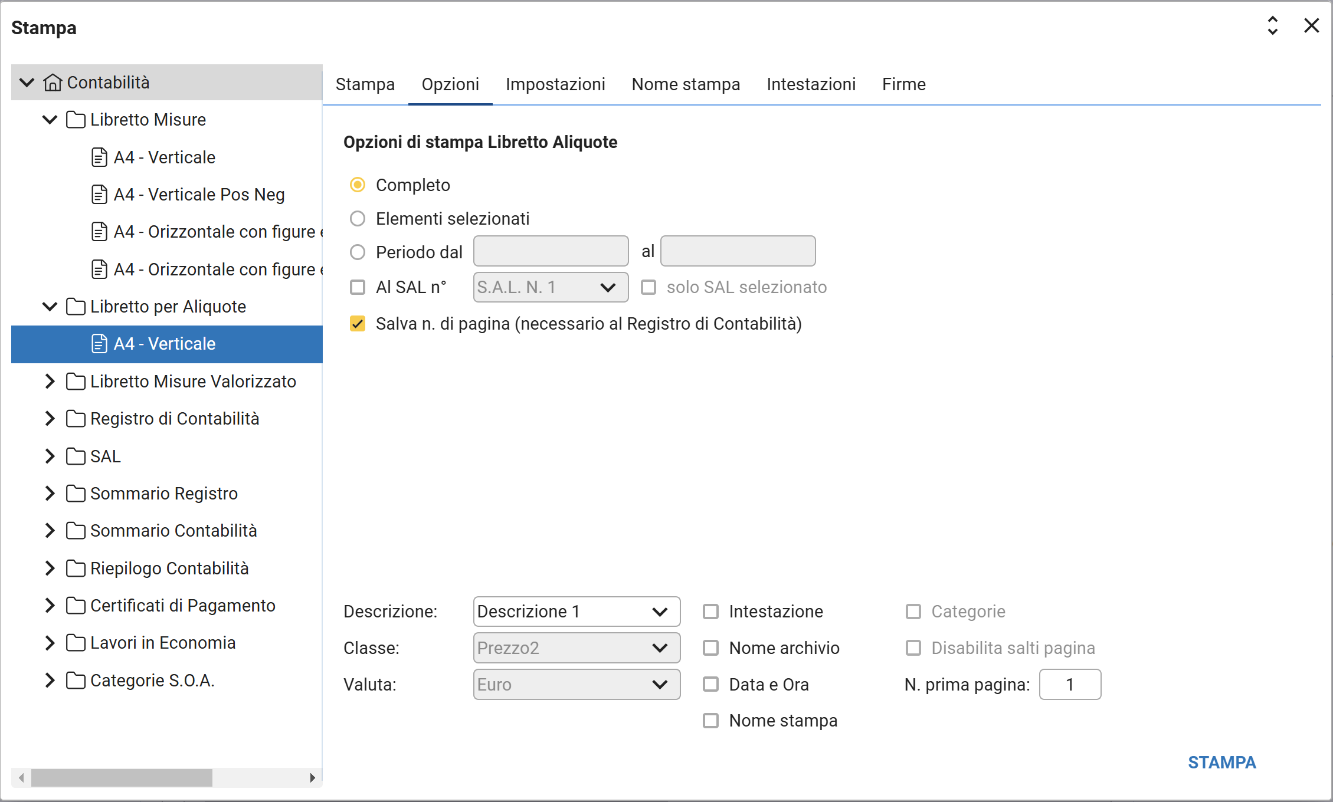Click the Contabilità home icon
This screenshot has height=802, width=1333.
click(53, 83)
